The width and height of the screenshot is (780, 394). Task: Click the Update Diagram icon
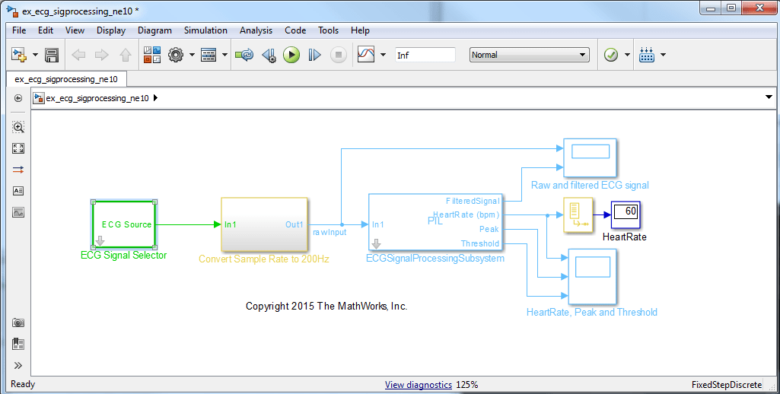point(244,55)
